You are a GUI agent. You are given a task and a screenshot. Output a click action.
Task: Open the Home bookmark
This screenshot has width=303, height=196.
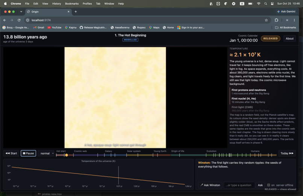click(x=168, y=28)
